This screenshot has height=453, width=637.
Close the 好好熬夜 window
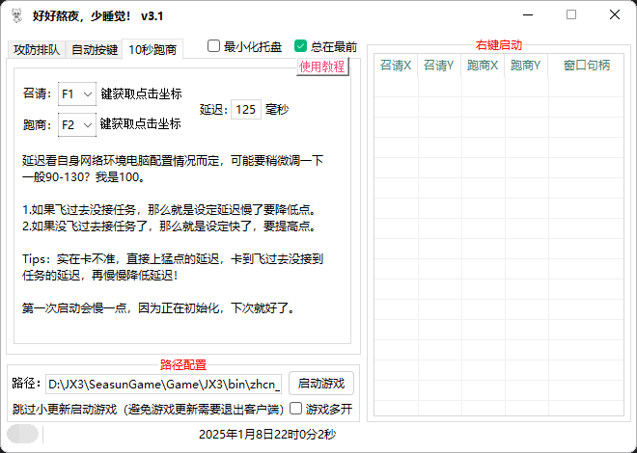click(x=615, y=15)
